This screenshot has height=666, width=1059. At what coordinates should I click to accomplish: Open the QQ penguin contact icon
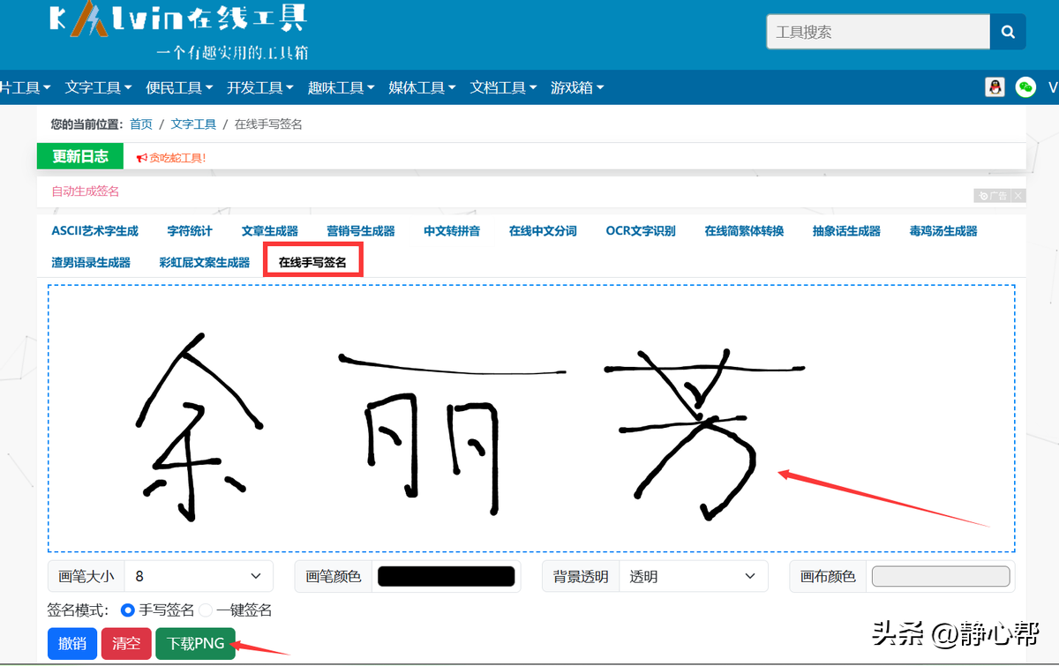pos(995,86)
